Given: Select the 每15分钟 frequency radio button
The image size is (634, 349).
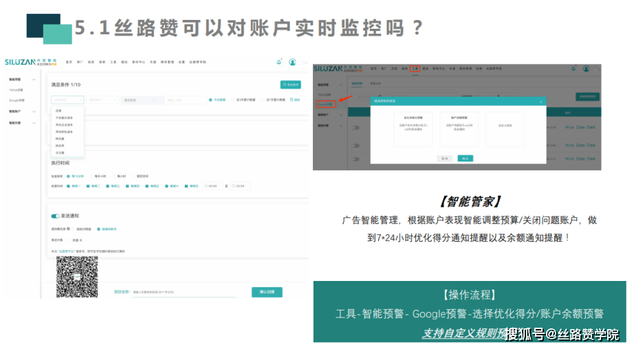Looking at the screenshot, I should (x=69, y=176).
